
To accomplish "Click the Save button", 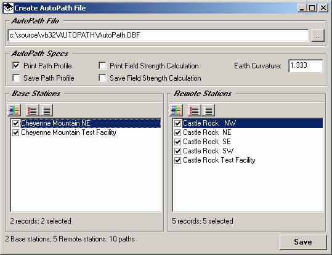I will click(x=303, y=242).
